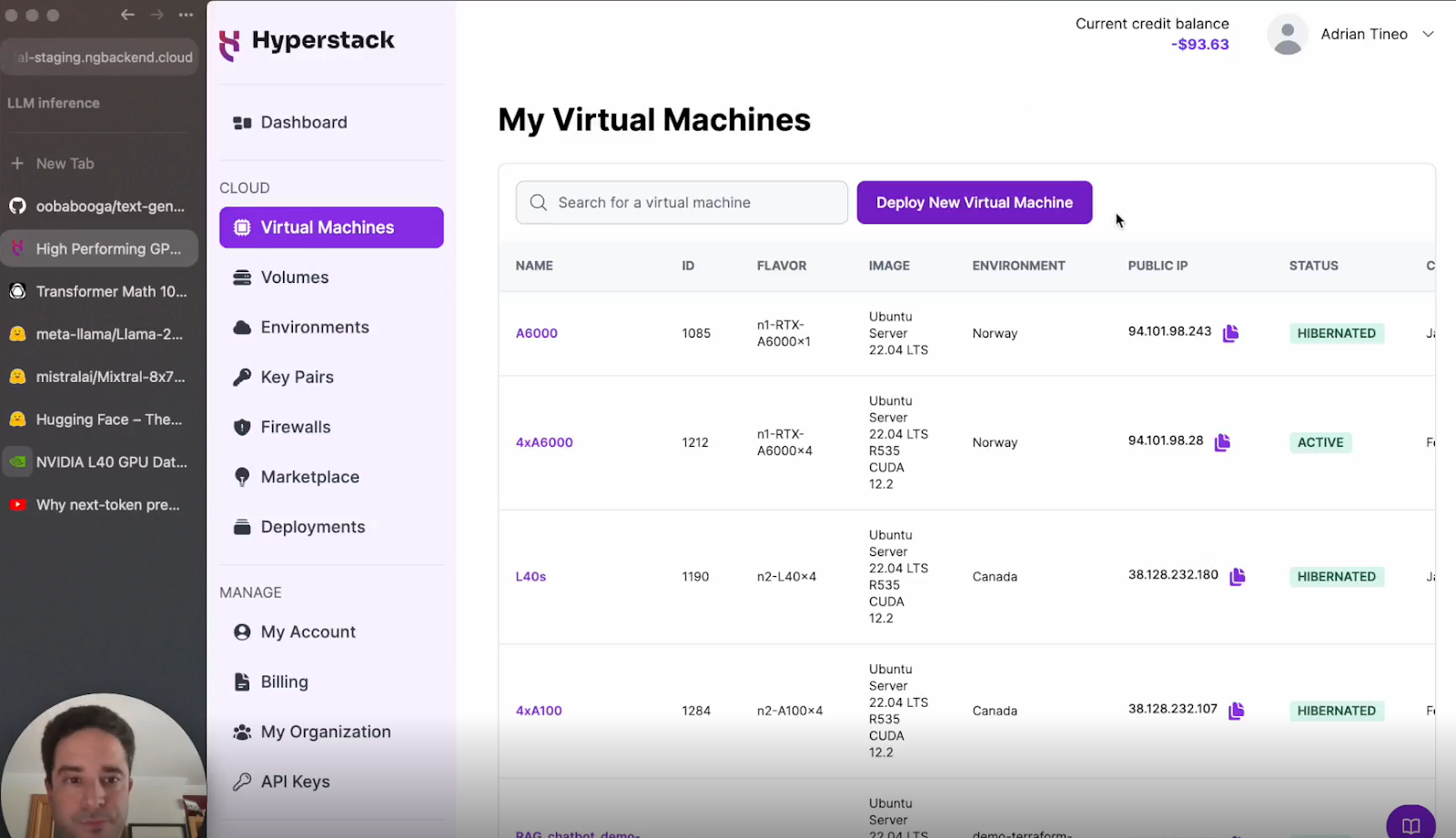
Task: Click the PUBLIC IP column header
Action: 1158,266
